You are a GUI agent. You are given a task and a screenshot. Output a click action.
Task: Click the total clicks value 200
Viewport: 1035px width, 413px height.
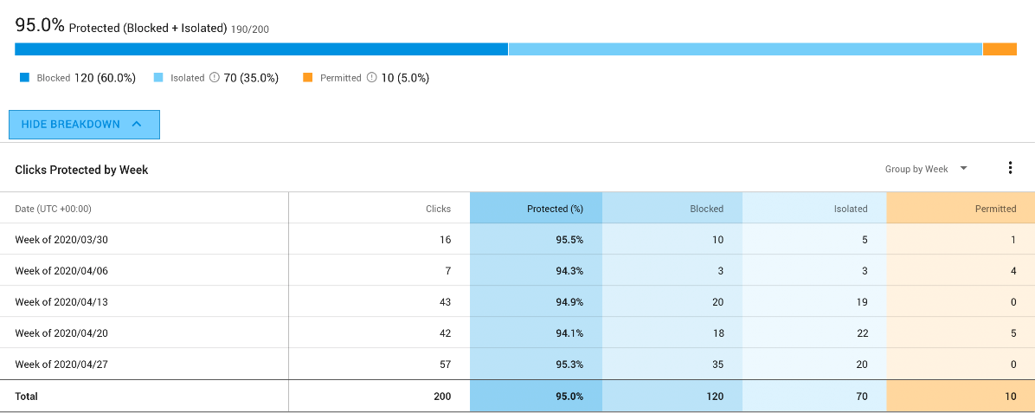click(x=443, y=397)
